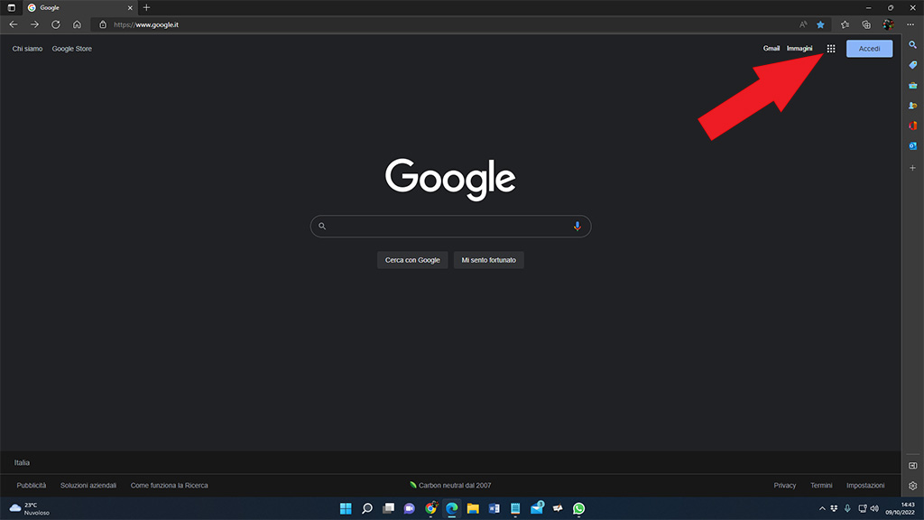Viewport: 924px width, 520px height.
Task: Open the Google Store link
Action: tap(72, 49)
